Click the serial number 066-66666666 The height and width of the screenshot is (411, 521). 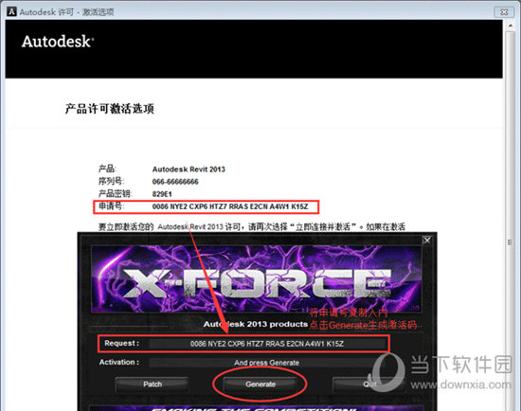pyautogui.click(x=175, y=182)
